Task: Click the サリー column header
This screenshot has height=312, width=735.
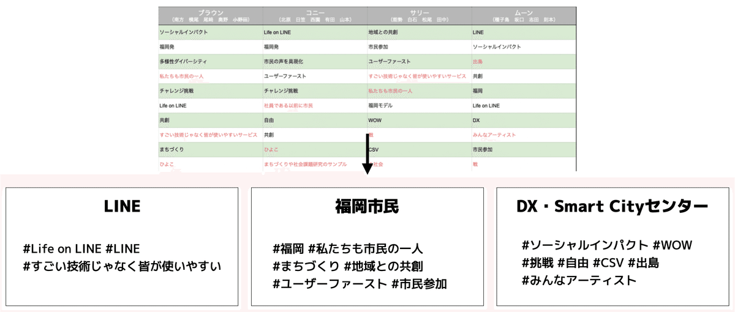Action: [x=420, y=16]
